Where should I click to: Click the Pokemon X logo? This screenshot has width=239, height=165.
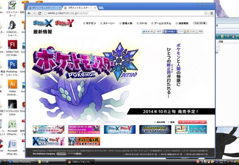pyautogui.click(x=43, y=23)
